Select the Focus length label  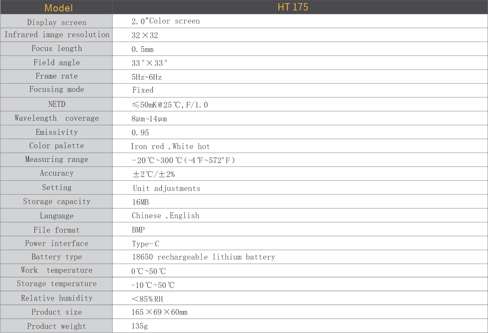click(57, 48)
